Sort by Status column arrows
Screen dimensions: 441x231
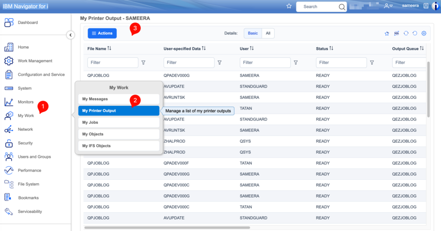point(331,48)
